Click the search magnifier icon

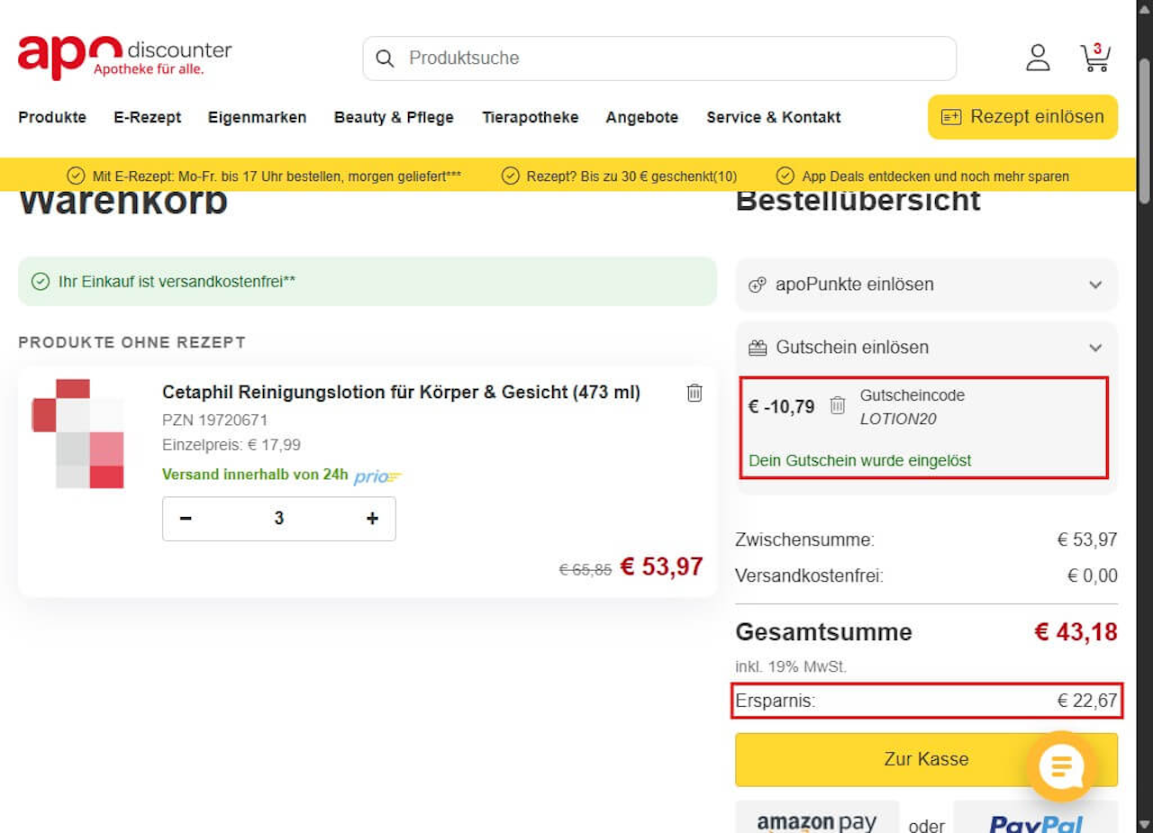385,59
